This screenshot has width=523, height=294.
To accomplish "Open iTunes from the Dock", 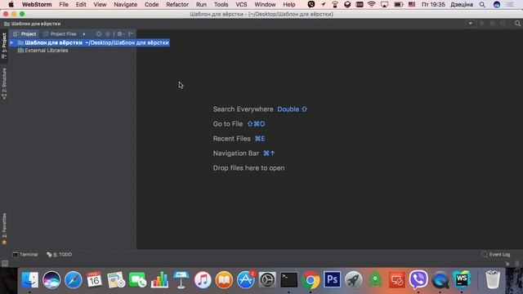I will [x=203, y=279].
